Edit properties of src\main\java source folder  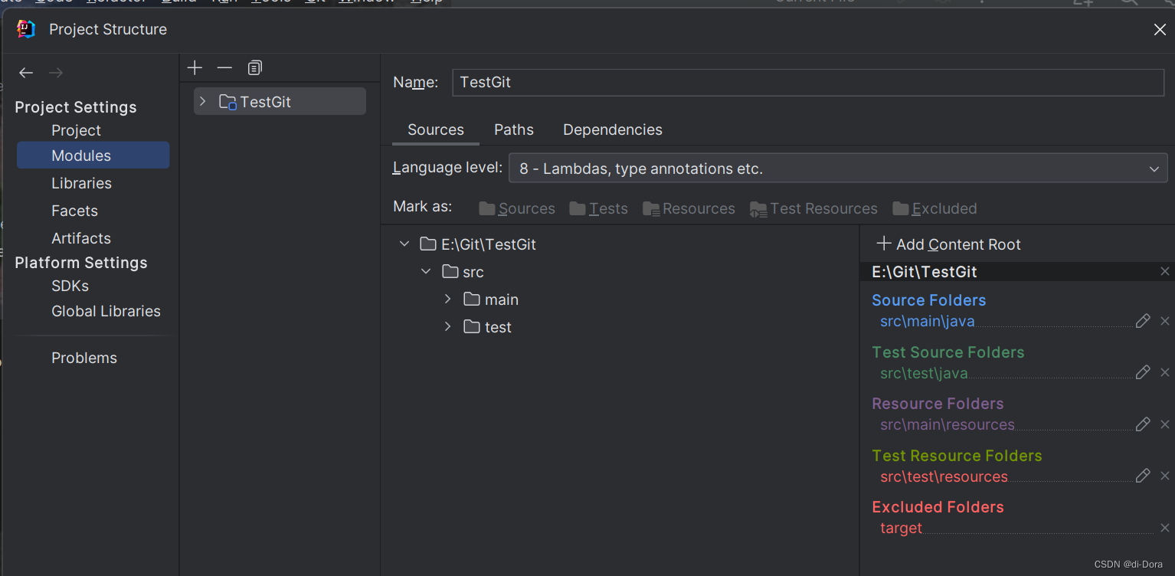pos(1143,321)
